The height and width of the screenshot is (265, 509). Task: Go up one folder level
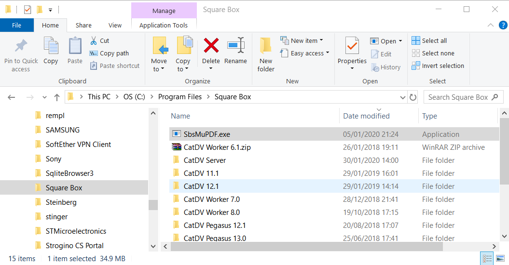point(57,97)
